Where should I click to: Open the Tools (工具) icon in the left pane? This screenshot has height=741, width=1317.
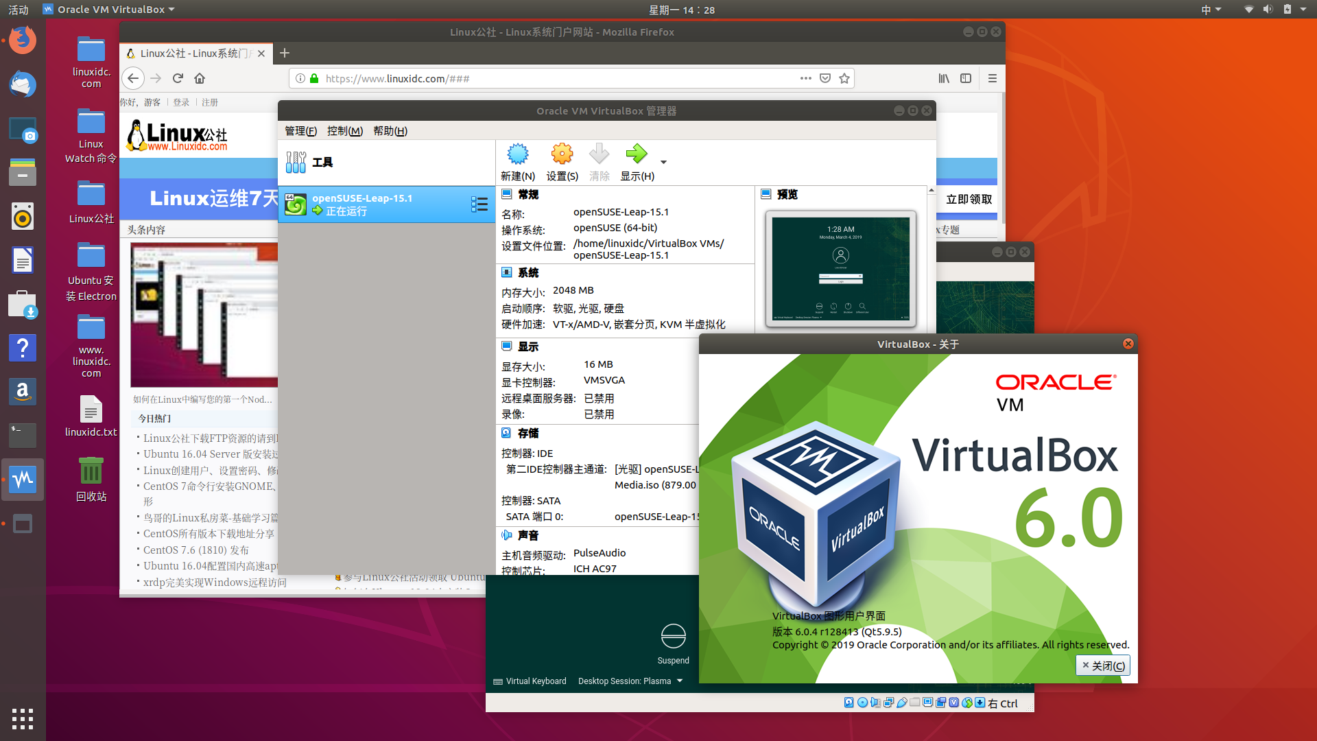[296, 163]
